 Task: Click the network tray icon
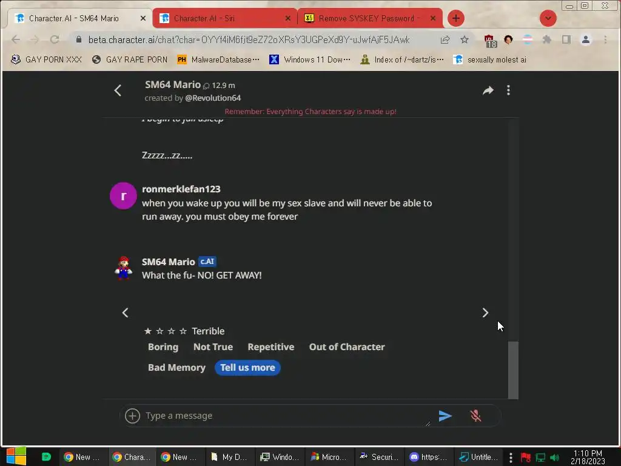540,458
